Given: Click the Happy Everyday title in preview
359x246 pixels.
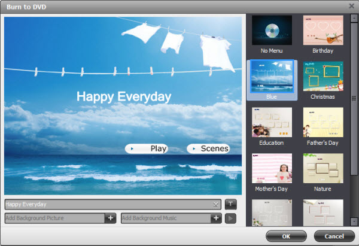Looking at the screenshot, I should [124, 96].
